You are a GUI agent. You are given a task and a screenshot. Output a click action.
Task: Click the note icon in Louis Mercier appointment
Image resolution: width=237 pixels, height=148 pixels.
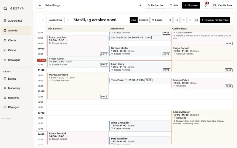coord(174,121)
